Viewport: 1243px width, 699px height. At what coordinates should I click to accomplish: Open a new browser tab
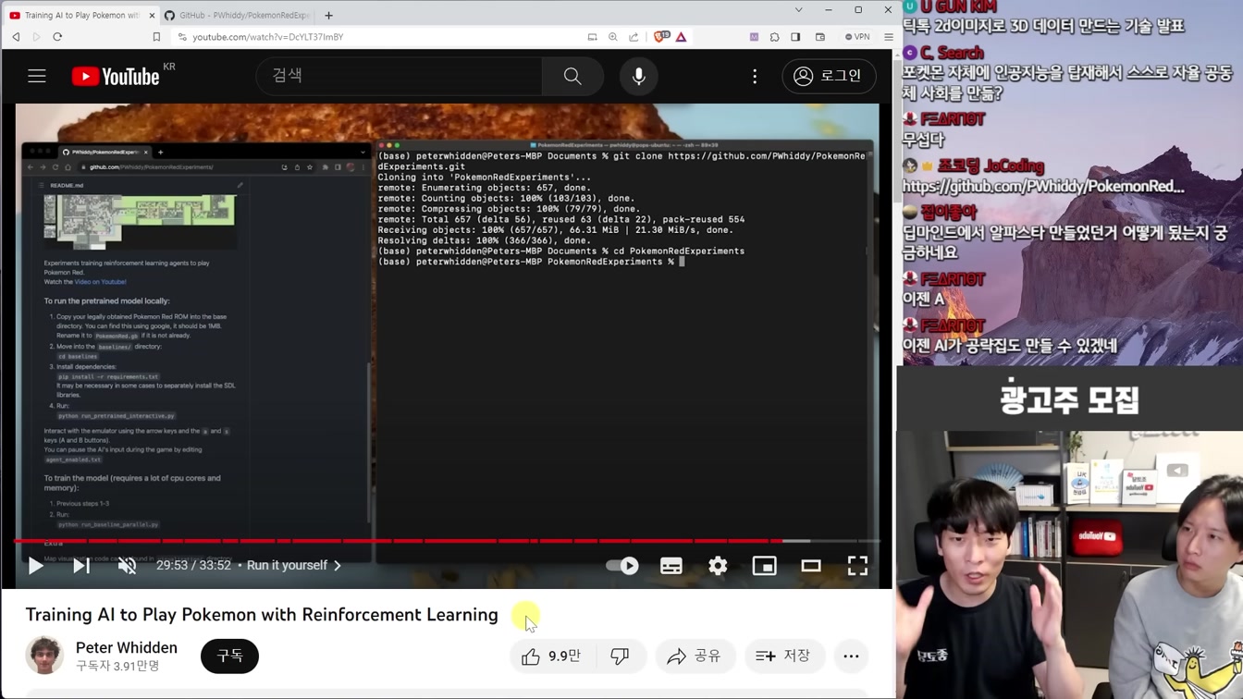(x=329, y=15)
